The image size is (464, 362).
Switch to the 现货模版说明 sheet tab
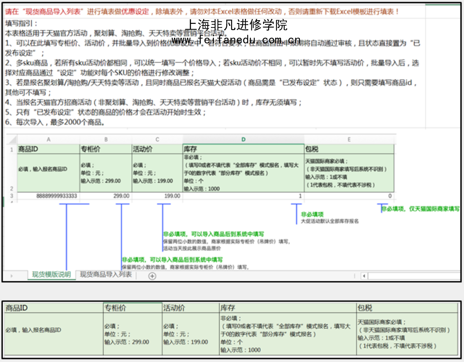[51, 274]
